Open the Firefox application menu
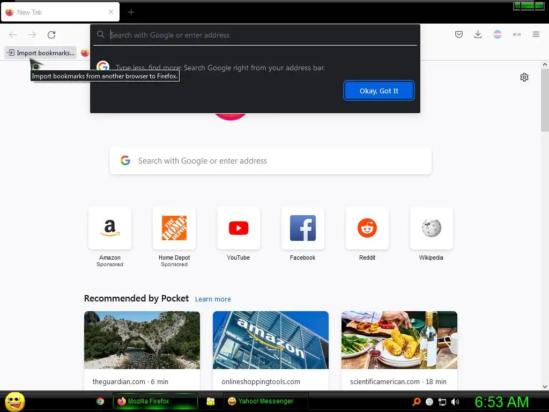The image size is (549, 412). [x=536, y=34]
